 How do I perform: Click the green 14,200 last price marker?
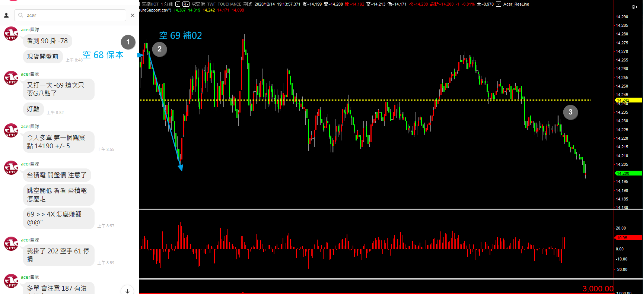(628, 173)
